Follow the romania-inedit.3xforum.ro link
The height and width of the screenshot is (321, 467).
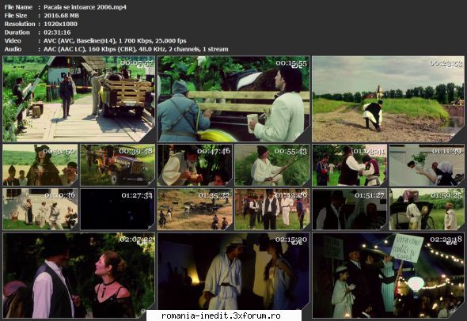coord(221,315)
